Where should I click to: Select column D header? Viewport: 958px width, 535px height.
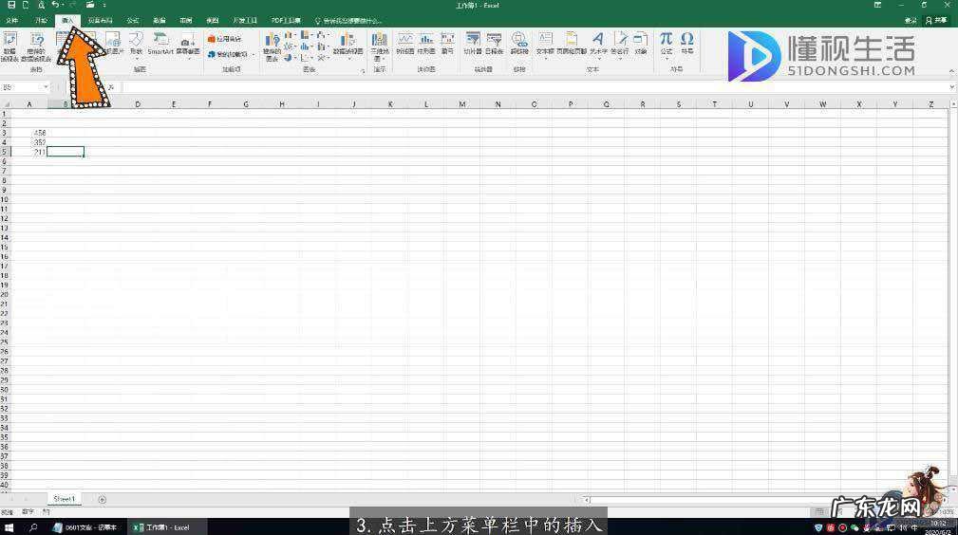(x=138, y=104)
